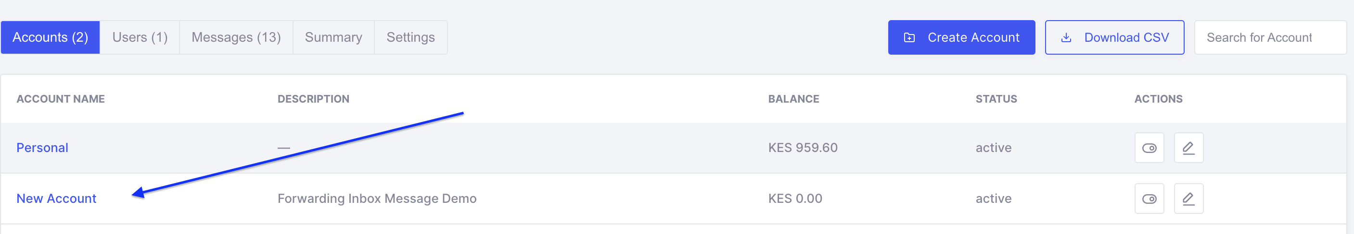
Task: Click the Account Name column header
Action: tap(61, 99)
